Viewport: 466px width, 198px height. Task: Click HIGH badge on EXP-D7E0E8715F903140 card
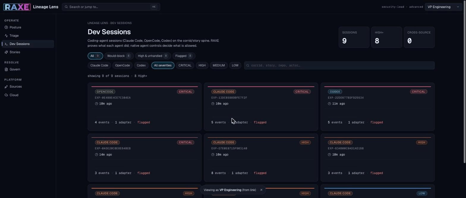pyautogui.click(x=305, y=142)
